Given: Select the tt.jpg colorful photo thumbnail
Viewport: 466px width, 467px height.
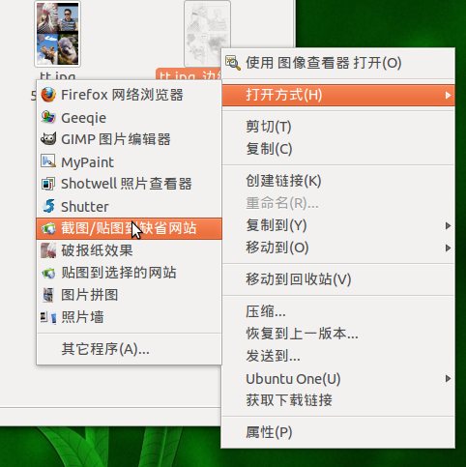Looking at the screenshot, I should (57, 34).
